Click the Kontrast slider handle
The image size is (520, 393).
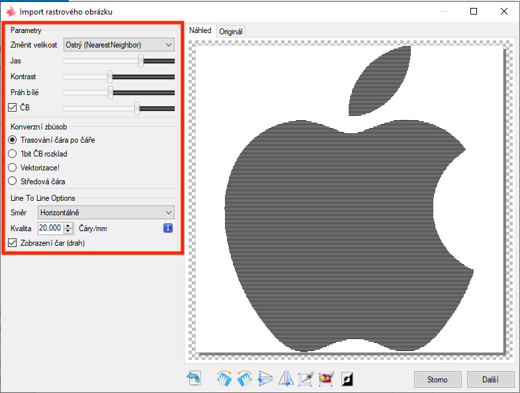coord(110,77)
